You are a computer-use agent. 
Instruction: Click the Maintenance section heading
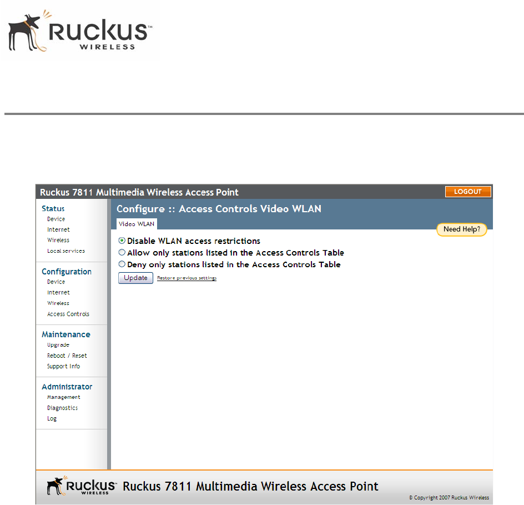tap(66, 334)
